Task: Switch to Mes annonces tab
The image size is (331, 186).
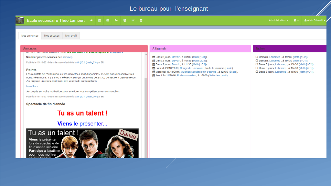Action: click(x=30, y=36)
